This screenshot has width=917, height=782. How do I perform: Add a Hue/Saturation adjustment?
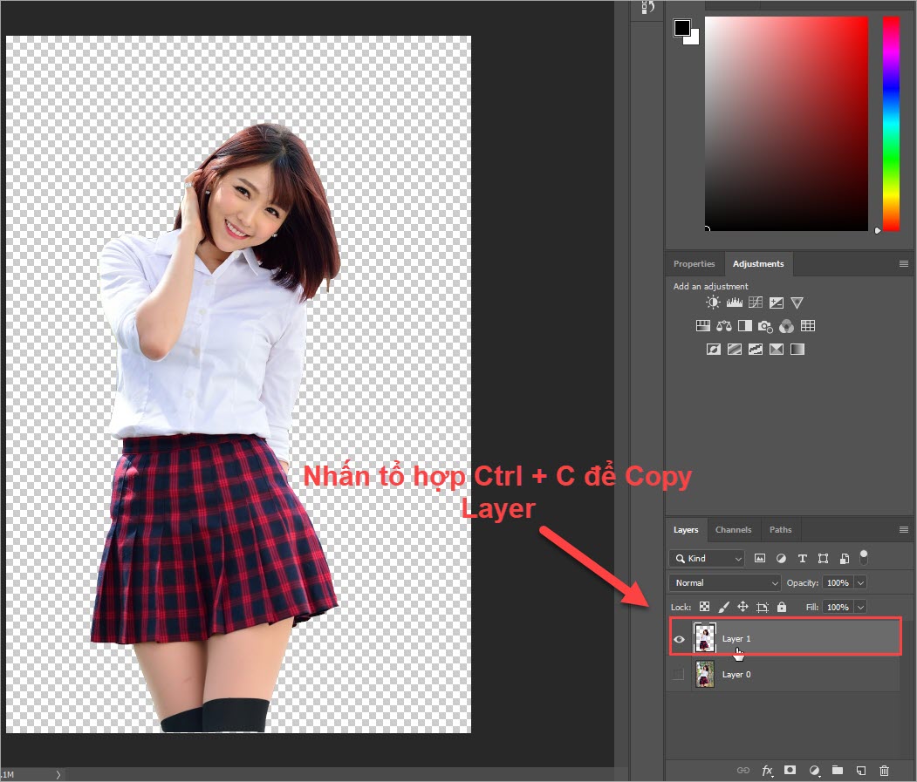coord(702,325)
